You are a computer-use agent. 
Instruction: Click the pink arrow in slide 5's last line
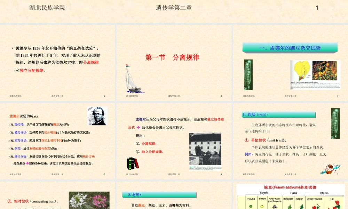pyautogui.click(x=27, y=163)
